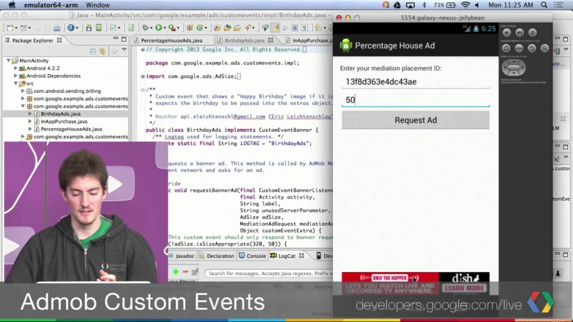Expand the folded import section in editor

click(143, 76)
